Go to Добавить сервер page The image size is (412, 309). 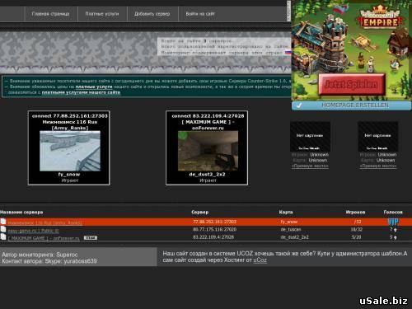[x=152, y=14]
